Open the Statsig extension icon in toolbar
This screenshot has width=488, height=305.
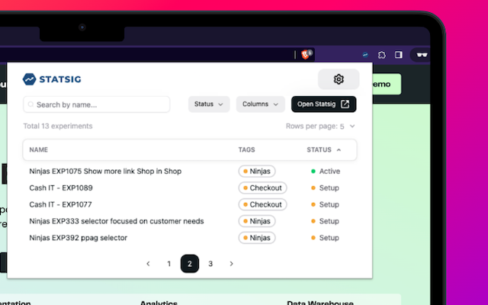[x=365, y=55]
